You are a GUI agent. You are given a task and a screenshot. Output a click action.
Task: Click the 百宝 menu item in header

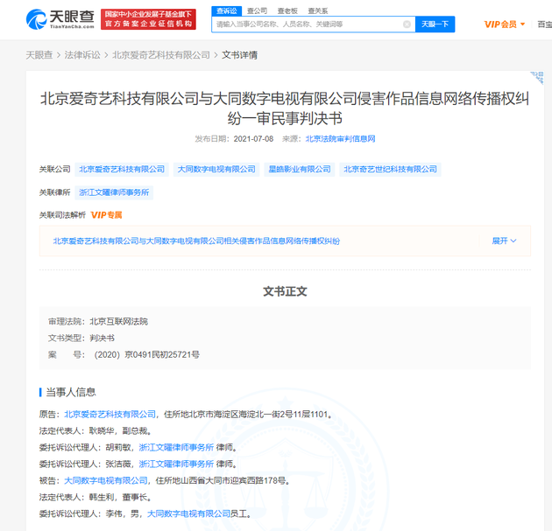pos(545,24)
